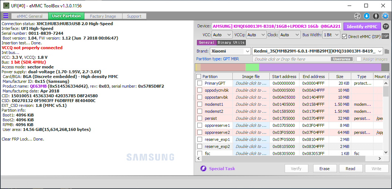This screenshot has width=392, height=189.
Task: Click 'Partition type: GPT MBR' text
Action: (x=218, y=59)
